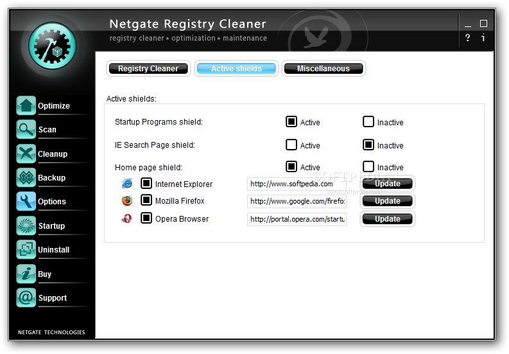Viewport: 509px width, 354px height.
Task: Click the Backup icon in sidebar
Action: 26,177
